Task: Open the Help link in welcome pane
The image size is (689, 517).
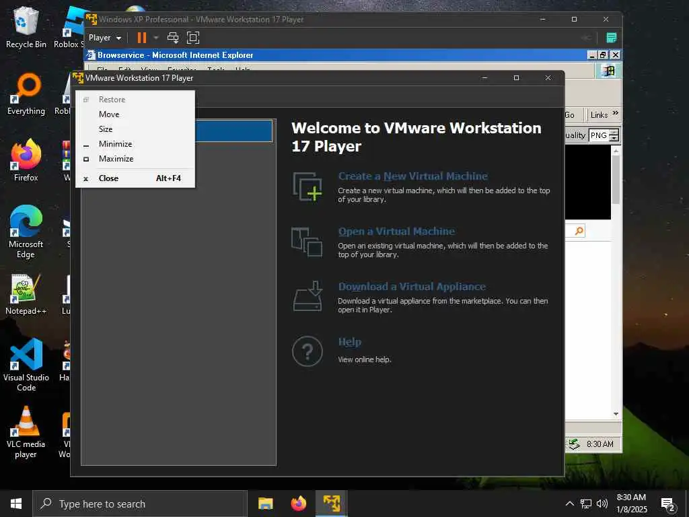Action: point(350,342)
